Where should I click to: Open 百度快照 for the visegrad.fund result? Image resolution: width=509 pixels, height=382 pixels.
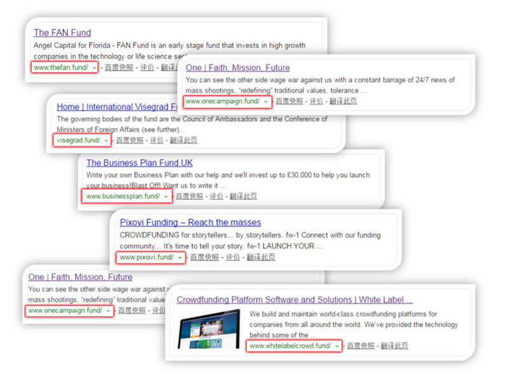coord(130,140)
